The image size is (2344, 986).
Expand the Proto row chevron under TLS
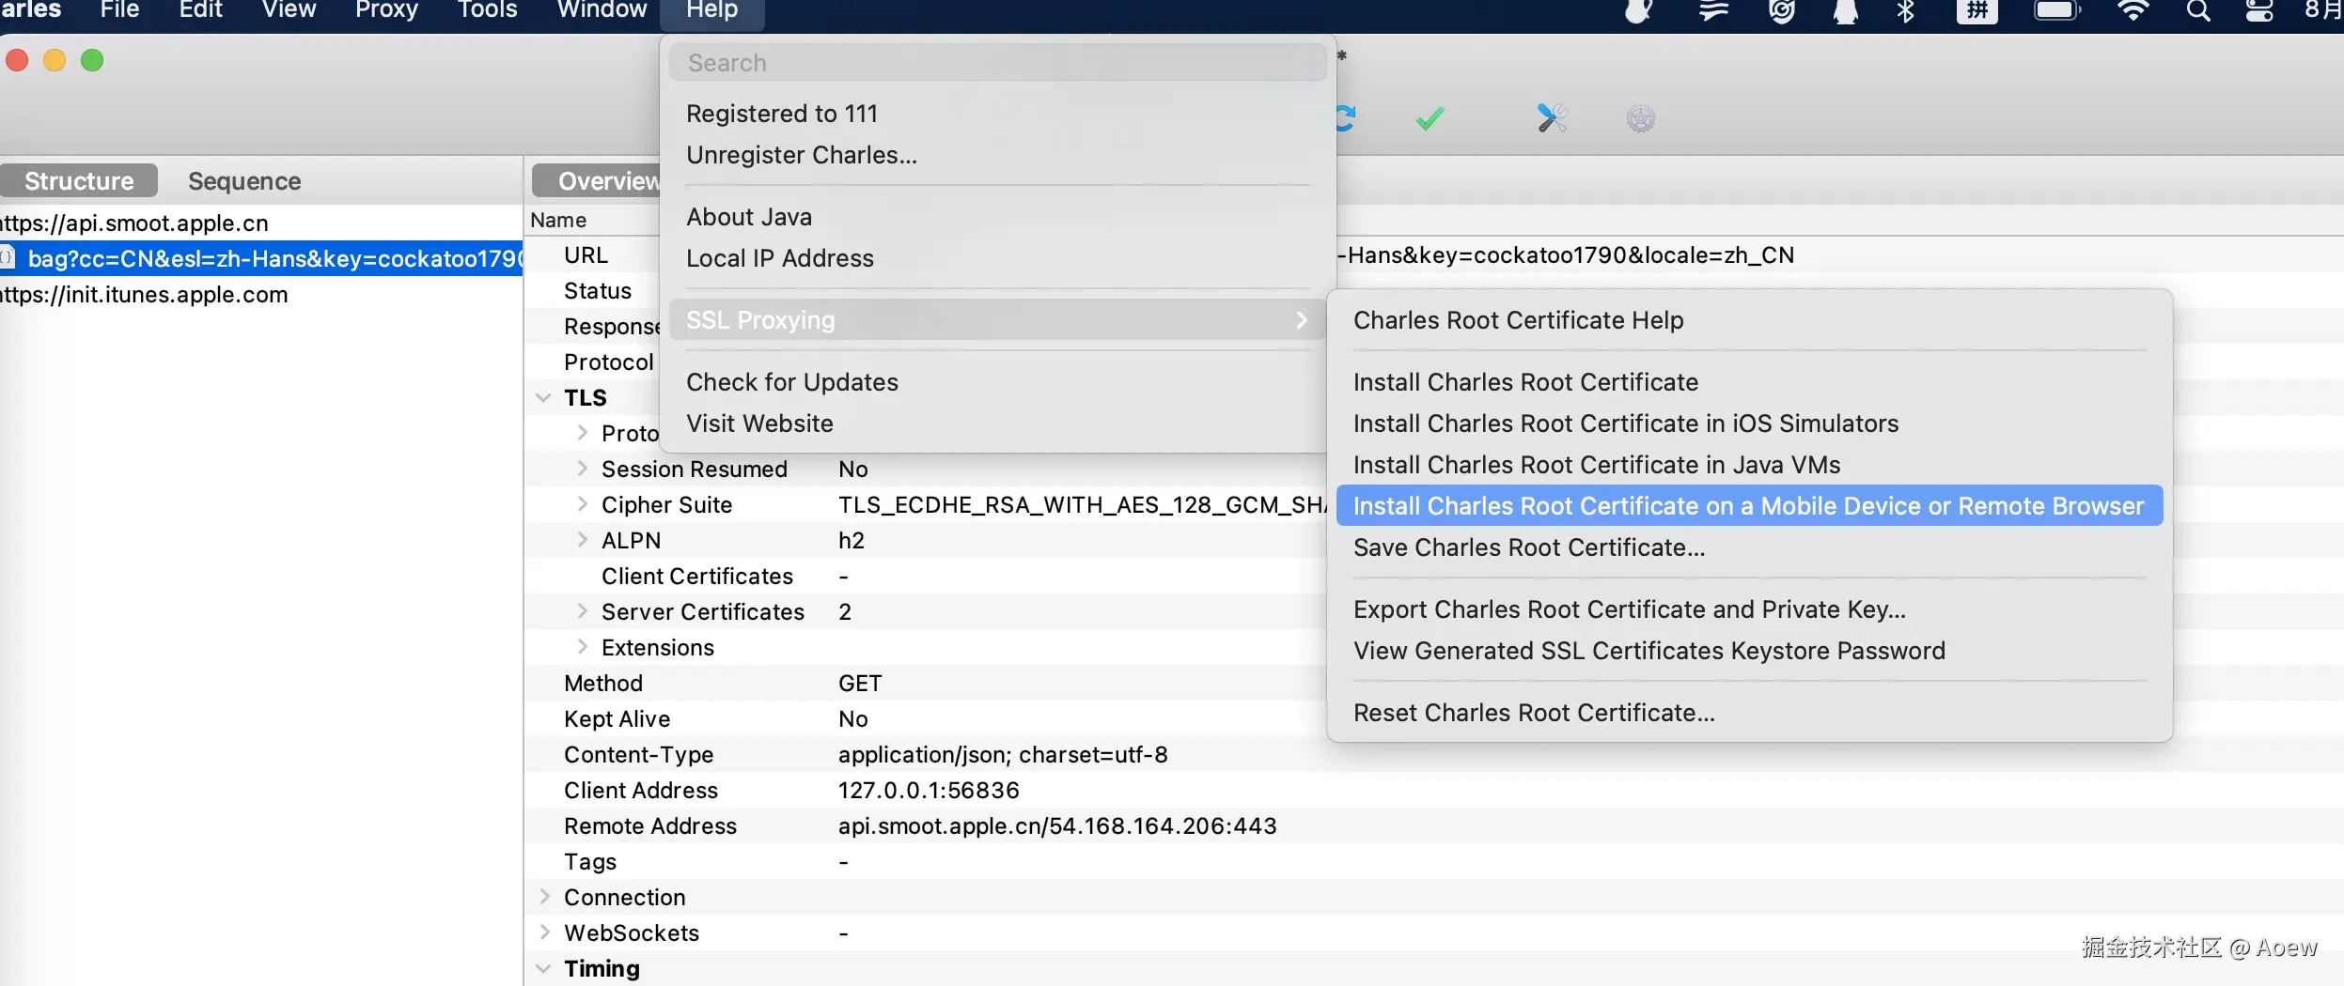pyautogui.click(x=582, y=433)
